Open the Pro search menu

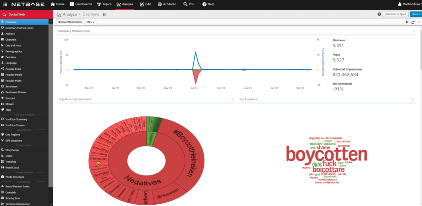pos(188,4)
